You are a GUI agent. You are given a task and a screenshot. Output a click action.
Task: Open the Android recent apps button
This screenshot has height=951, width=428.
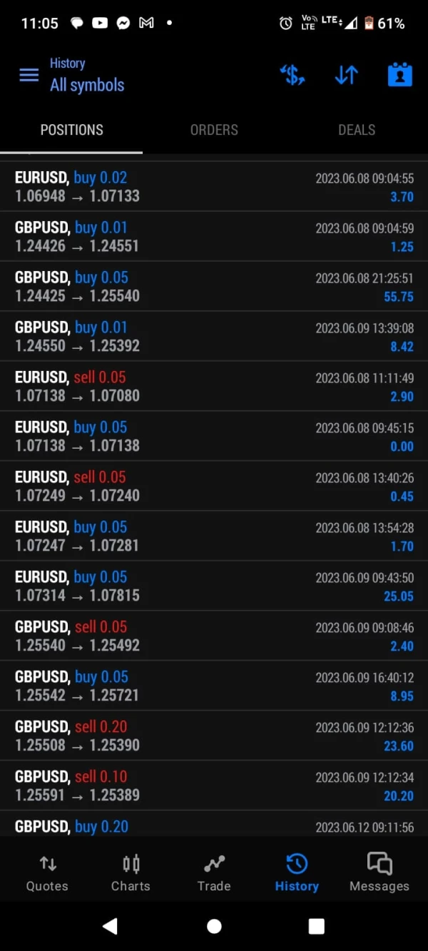coord(317,926)
